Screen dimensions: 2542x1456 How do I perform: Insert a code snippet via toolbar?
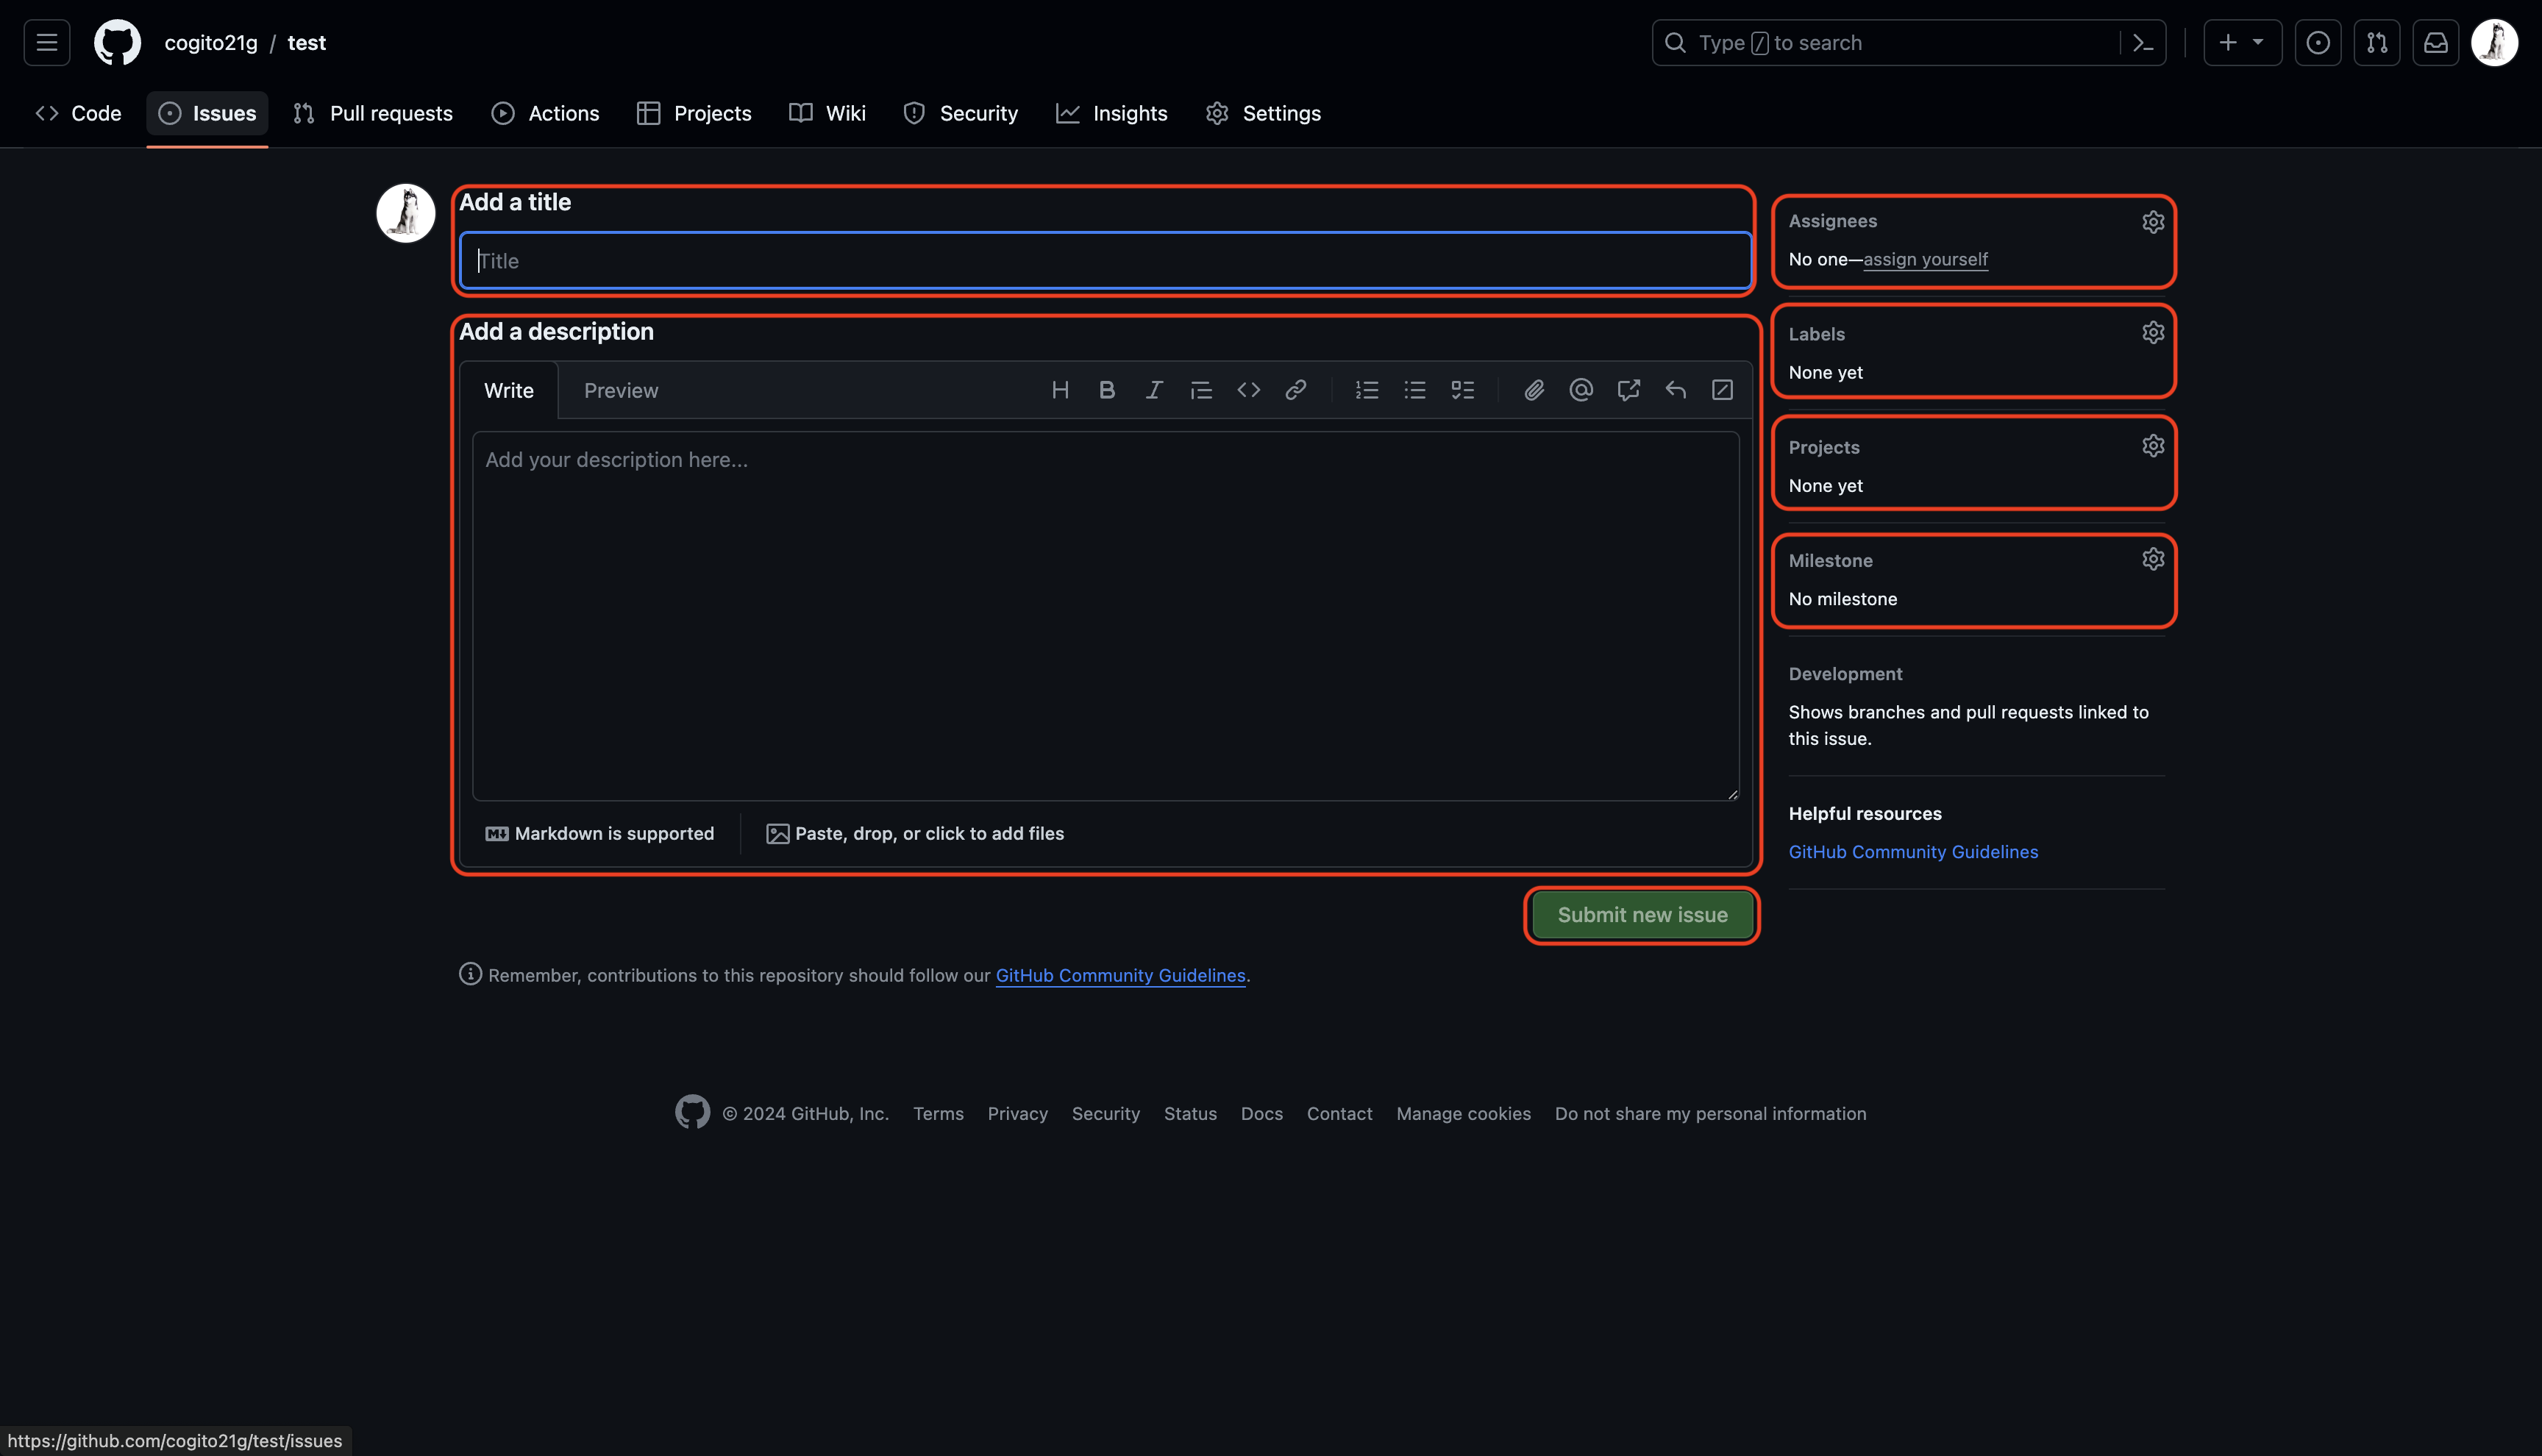coord(1248,390)
